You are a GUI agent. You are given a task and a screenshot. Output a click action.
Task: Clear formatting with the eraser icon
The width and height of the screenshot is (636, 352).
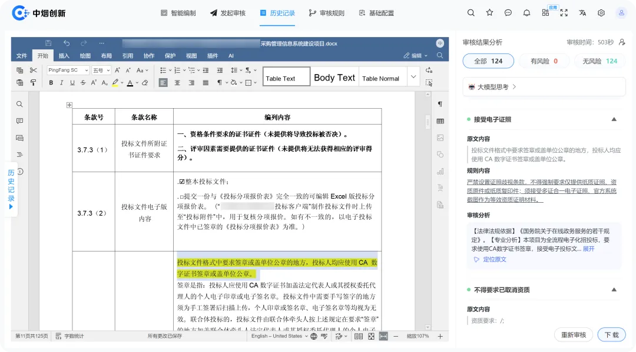pos(145,82)
